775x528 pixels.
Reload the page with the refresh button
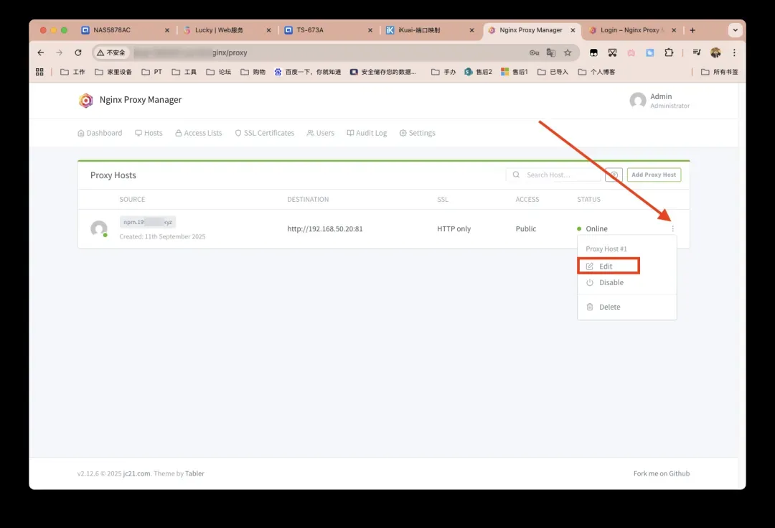[x=78, y=52]
